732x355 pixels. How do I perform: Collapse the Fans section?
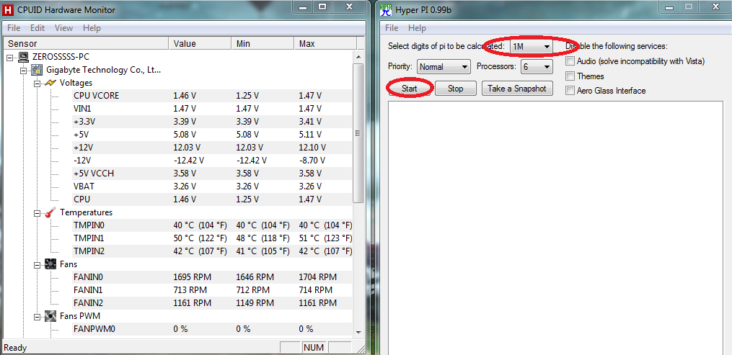click(x=38, y=264)
